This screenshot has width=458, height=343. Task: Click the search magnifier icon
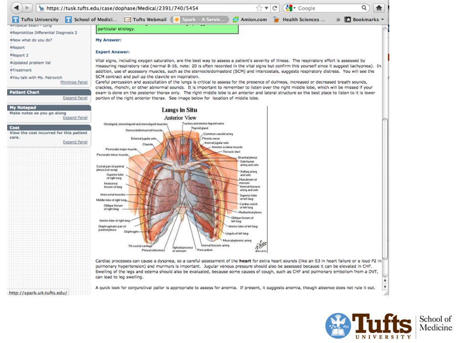click(x=364, y=8)
